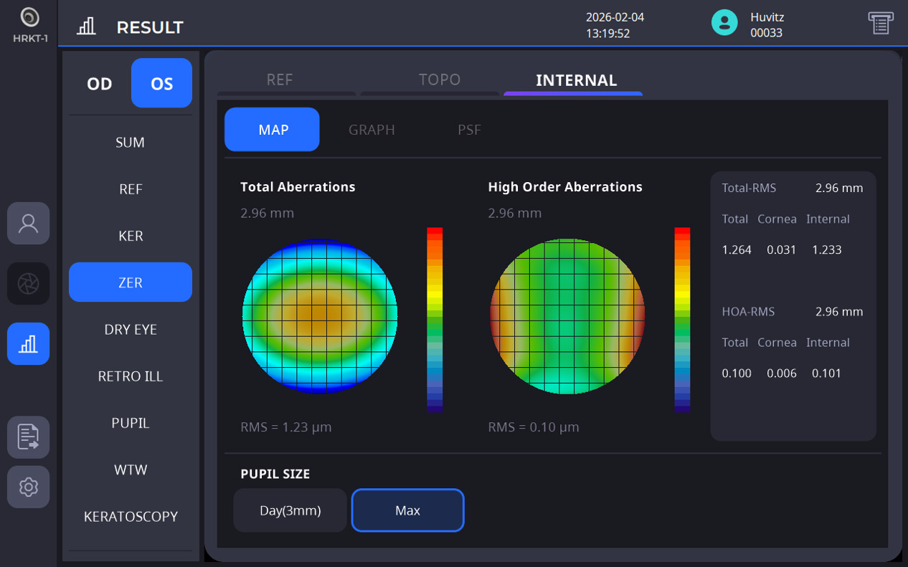Switch to the TOPO tab

click(439, 80)
